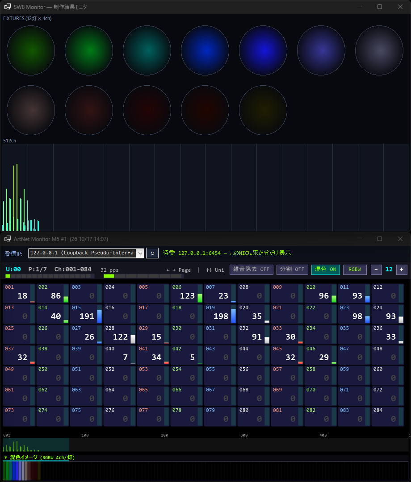Click the Ch:001-084 channel range label
Viewport: 411px width, 482px height.
click(73, 269)
